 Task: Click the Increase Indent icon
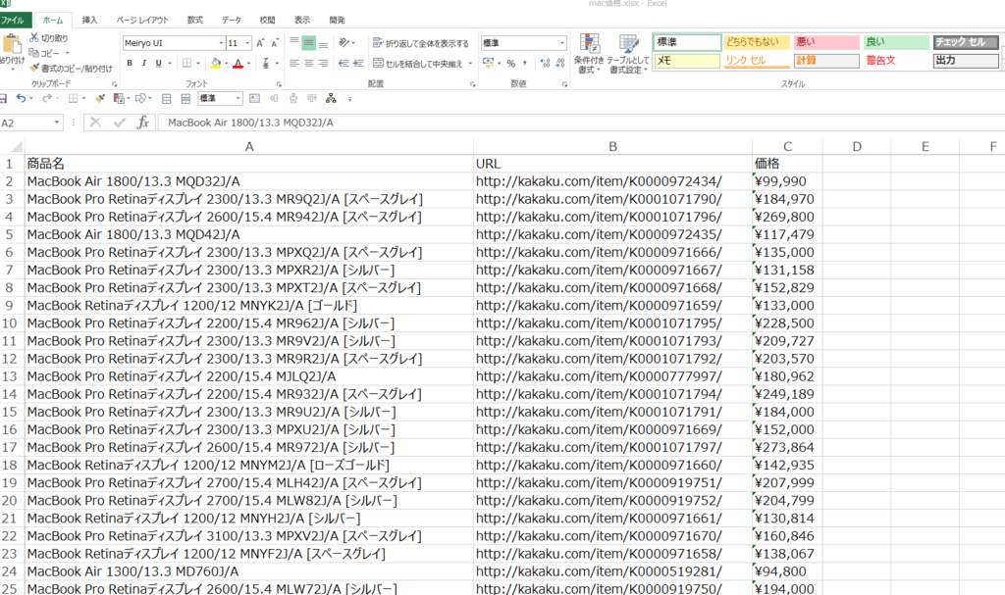pos(358,63)
